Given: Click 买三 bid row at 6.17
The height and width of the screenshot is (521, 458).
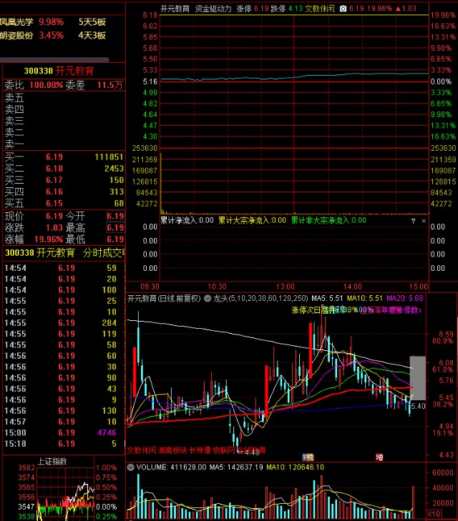Looking at the screenshot, I should click(x=64, y=180).
